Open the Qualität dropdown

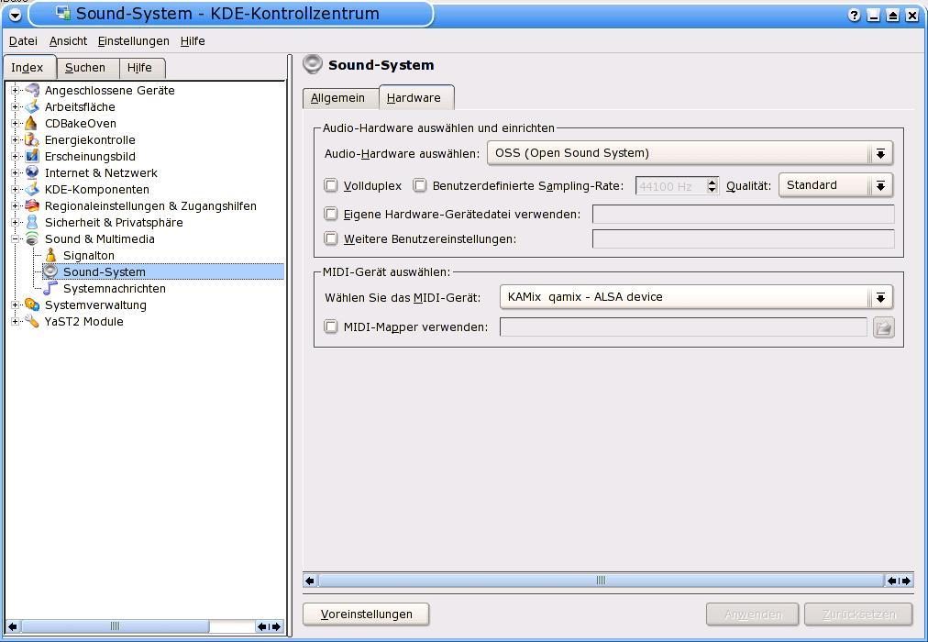pyautogui.click(x=835, y=185)
